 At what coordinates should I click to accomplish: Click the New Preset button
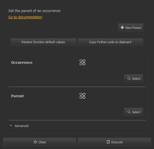point(131,27)
